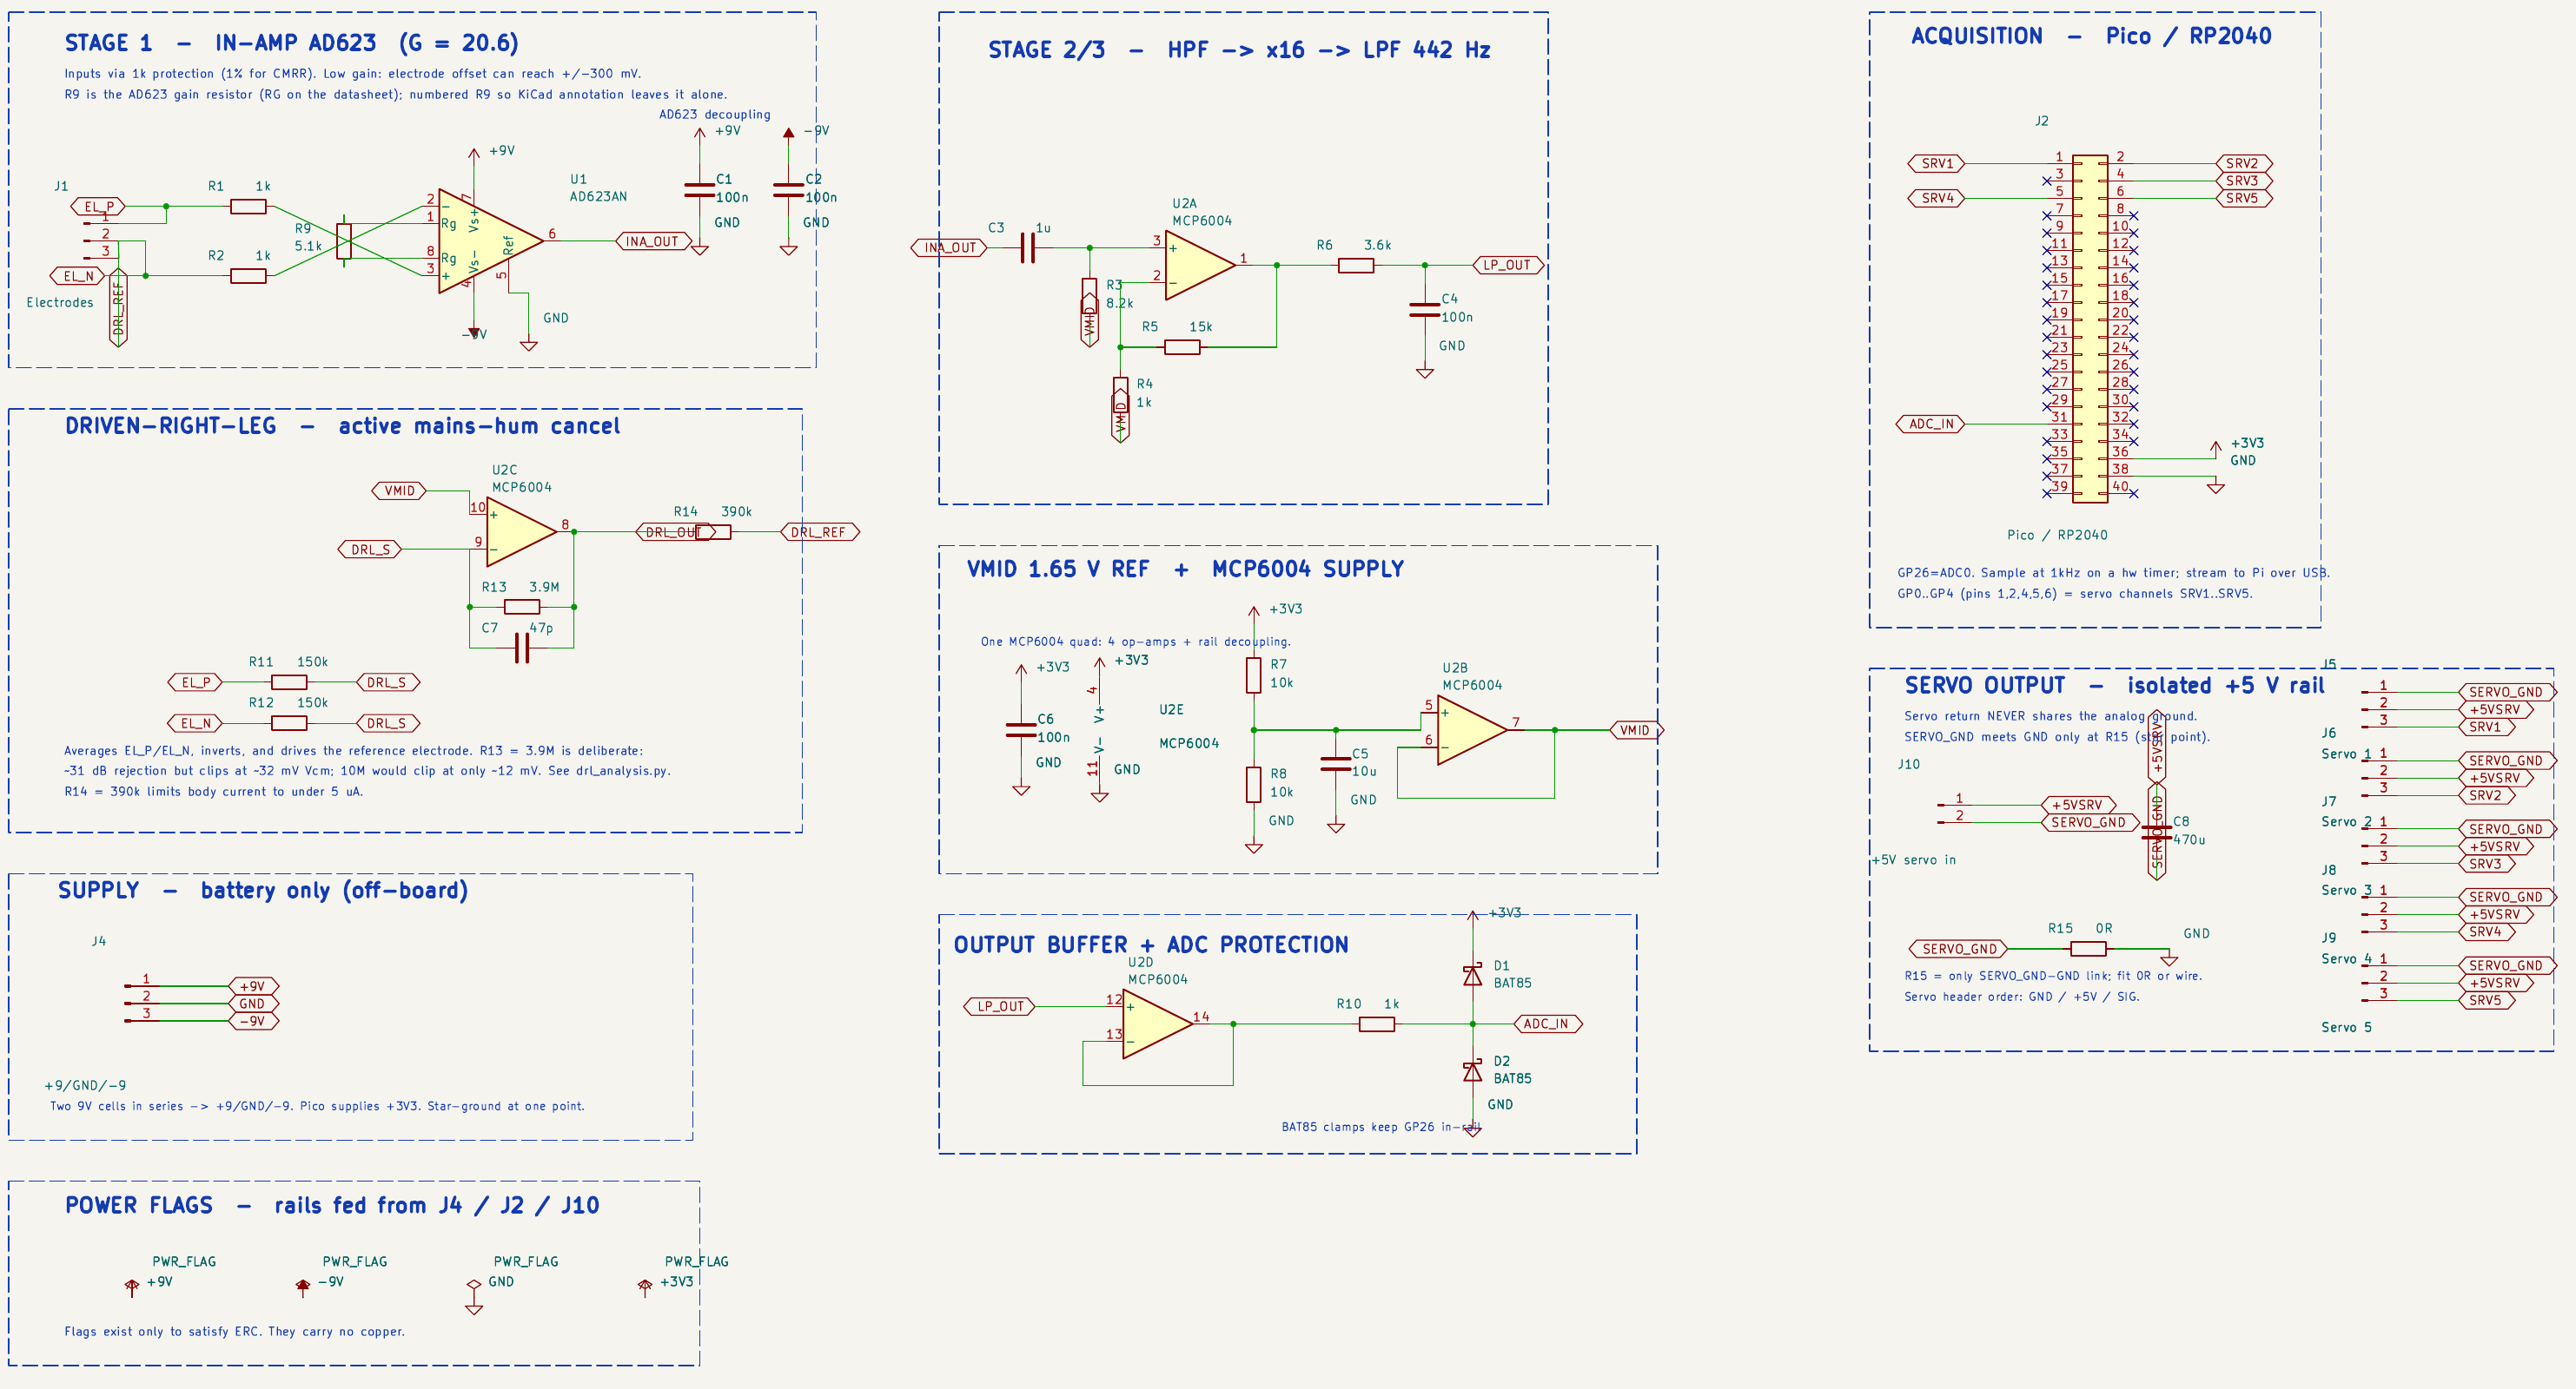
Task: Select the PWR_FLAG symbol on -9V
Action: [303, 1287]
